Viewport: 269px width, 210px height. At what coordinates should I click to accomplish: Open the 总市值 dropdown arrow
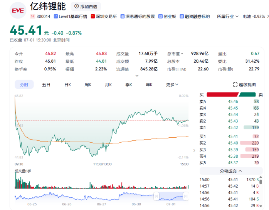coord(182,54)
